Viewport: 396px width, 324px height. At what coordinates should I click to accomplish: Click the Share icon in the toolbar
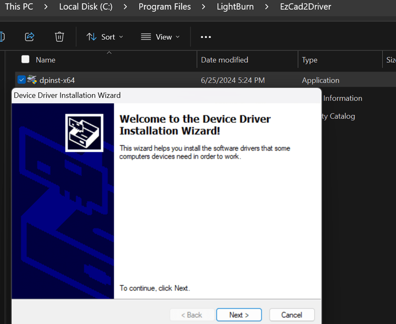pyautogui.click(x=29, y=37)
